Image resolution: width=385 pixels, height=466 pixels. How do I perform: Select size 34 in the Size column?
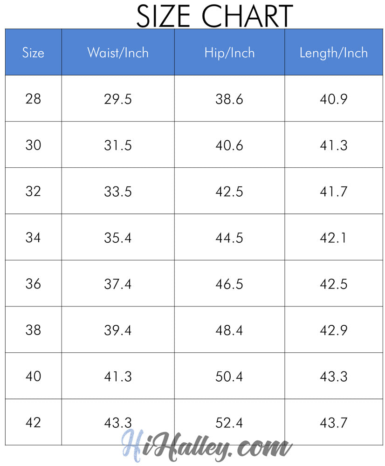pos(33,238)
